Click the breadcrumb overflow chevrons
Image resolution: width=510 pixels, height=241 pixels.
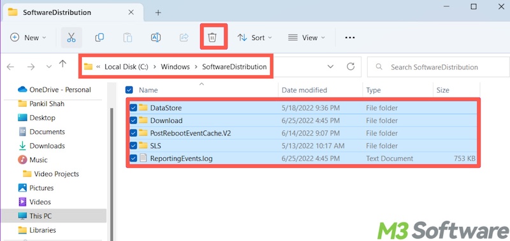tap(98, 67)
